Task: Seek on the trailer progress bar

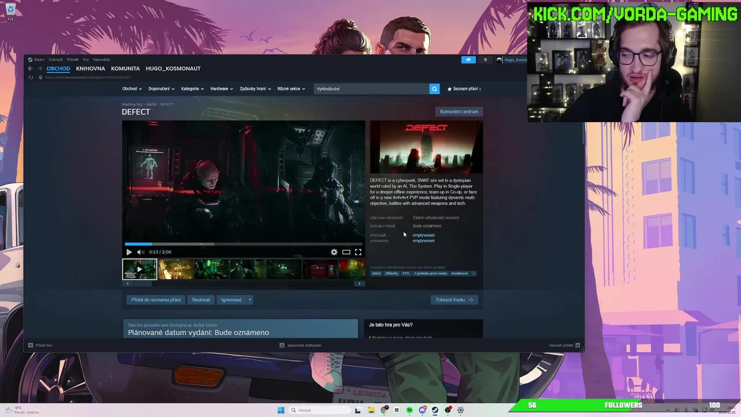Action: [x=243, y=244]
